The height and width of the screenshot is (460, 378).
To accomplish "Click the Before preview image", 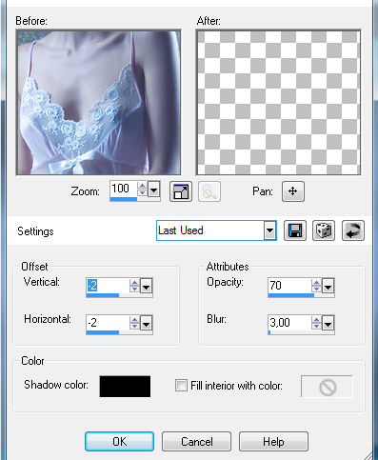I will tap(98, 103).
